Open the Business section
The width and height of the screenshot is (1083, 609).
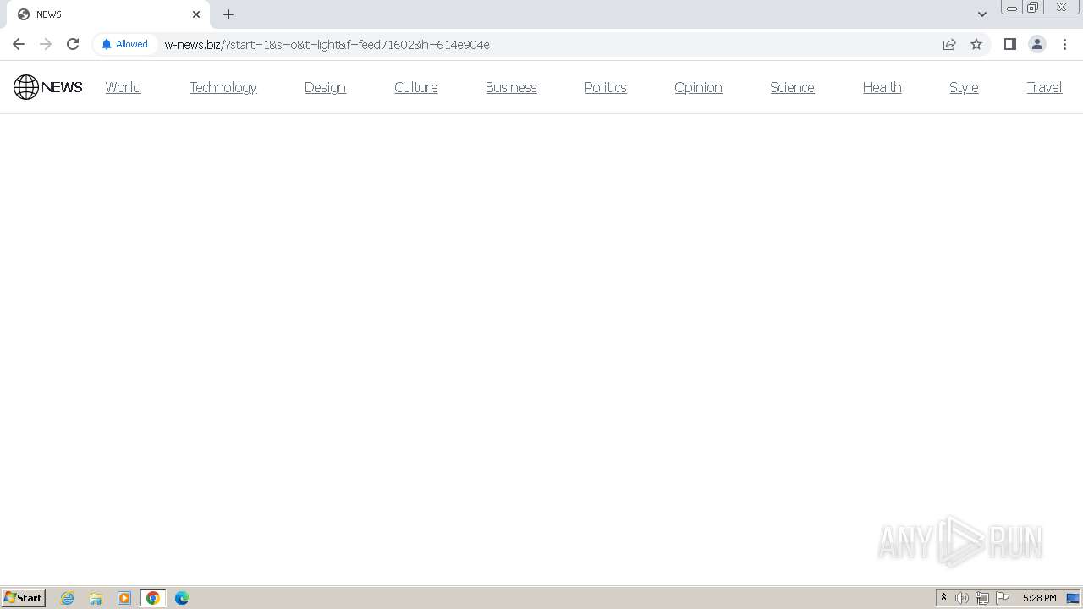click(511, 87)
